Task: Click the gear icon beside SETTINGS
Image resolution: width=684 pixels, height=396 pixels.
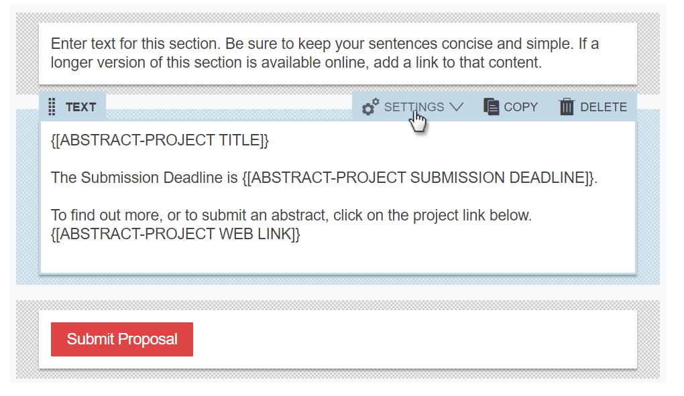Action: tap(369, 106)
